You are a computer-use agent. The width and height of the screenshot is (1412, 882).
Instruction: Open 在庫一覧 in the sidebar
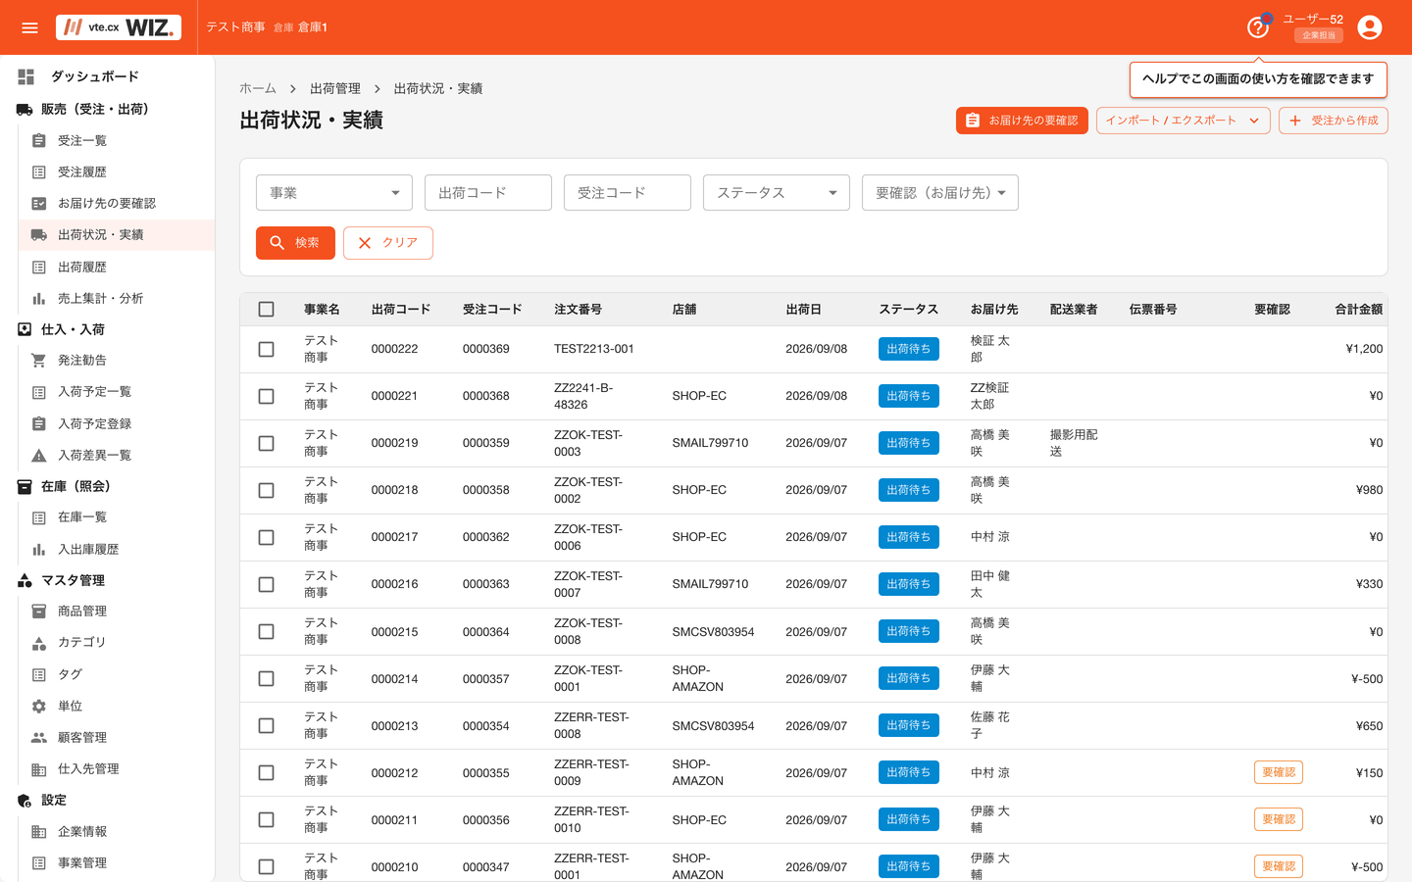click(117, 517)
